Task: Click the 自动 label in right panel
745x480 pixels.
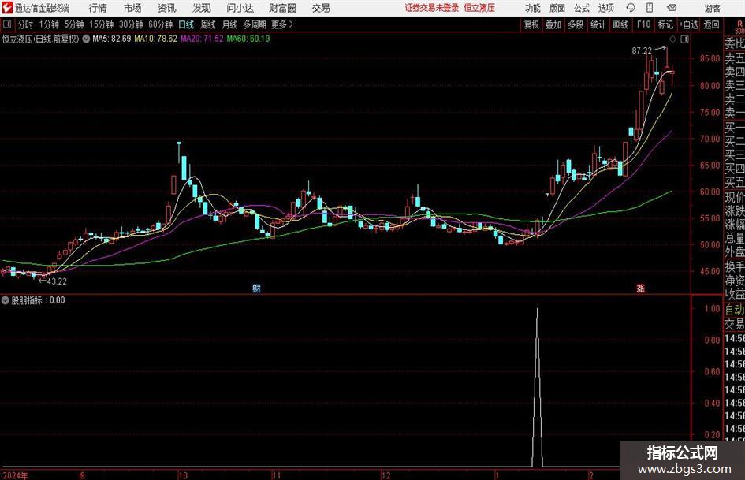Action: click(x=735, y=310)
